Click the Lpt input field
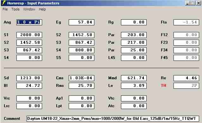This screenshot has width=202, height=123. [x=81, y=106]
